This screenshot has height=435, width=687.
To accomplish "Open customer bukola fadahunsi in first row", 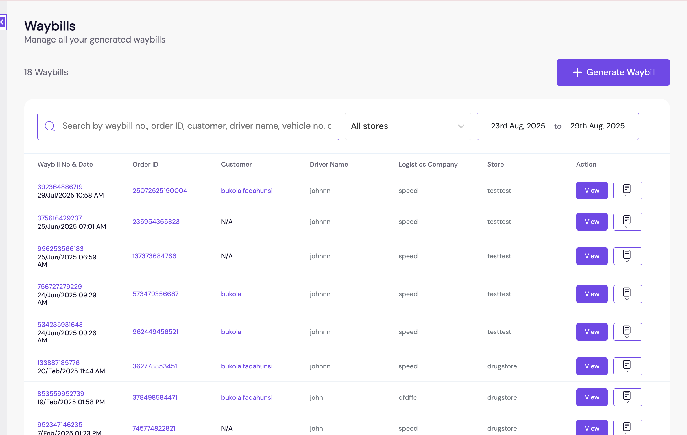I will coord(247,191).
